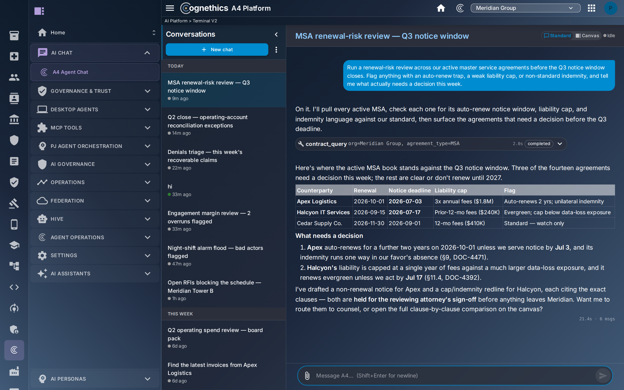Open the archive box icon in the left rail
The height and width of the screenshot is (390, 624).
coord(14,36)
